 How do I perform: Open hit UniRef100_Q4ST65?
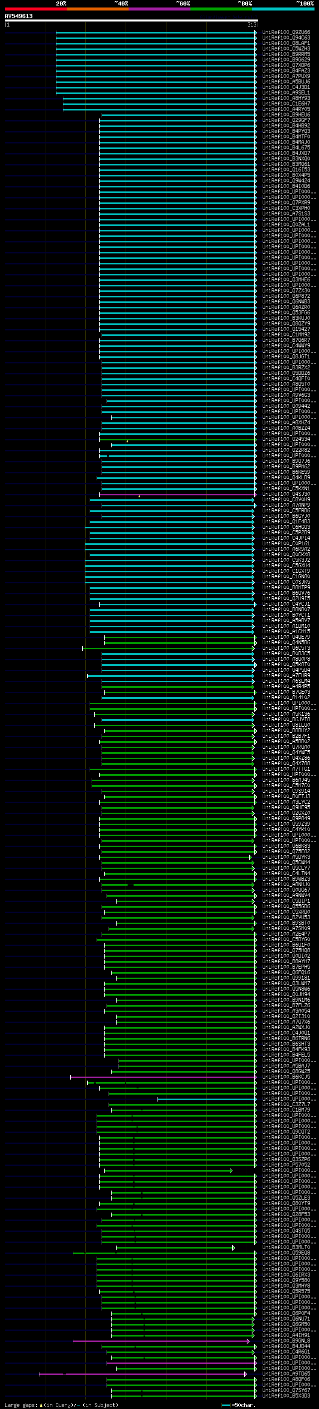pos(286,1231)
